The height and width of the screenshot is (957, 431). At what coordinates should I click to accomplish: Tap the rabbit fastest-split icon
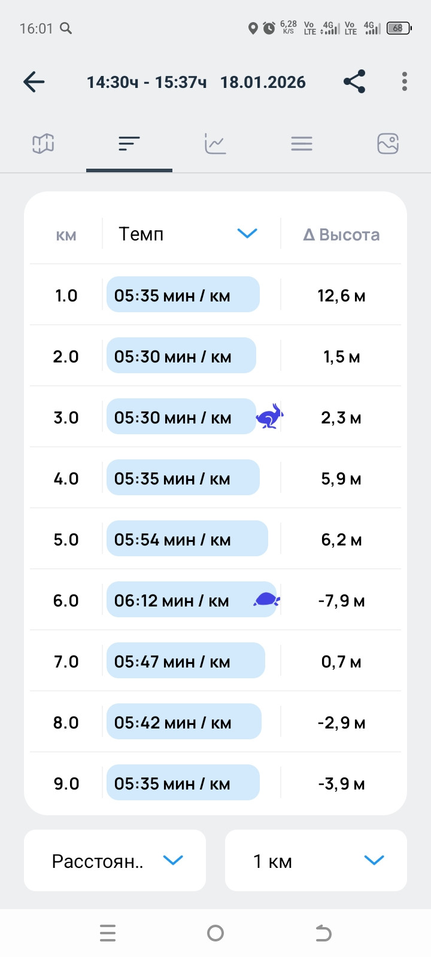pos(270,416)
